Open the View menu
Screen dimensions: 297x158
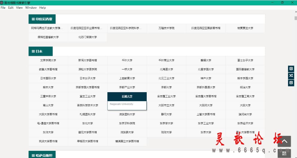[x=19, y=7]
